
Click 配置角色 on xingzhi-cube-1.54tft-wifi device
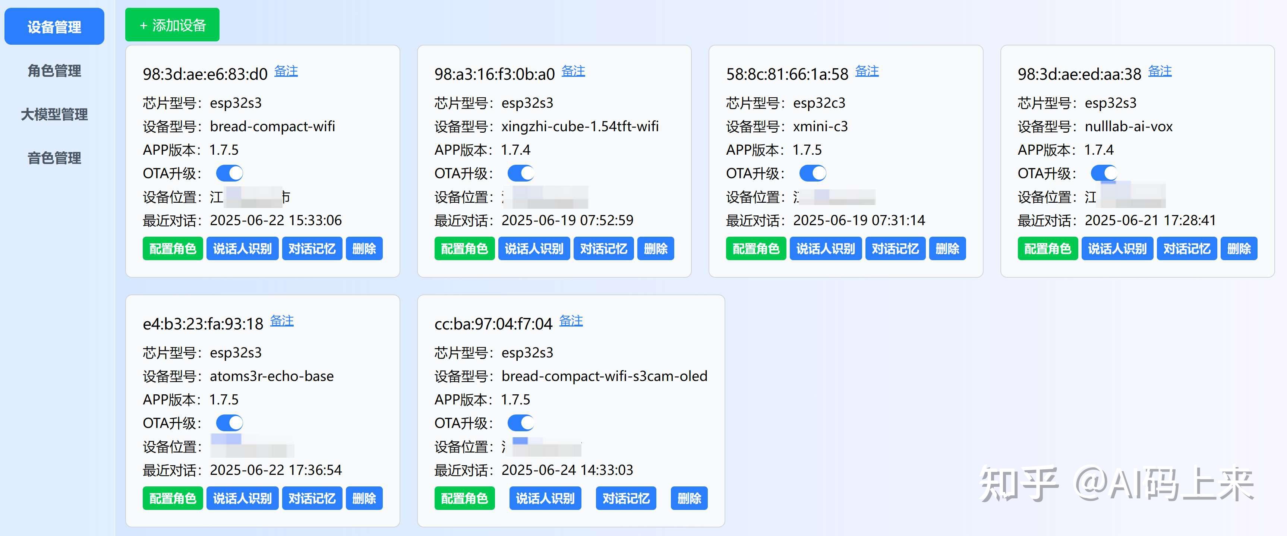pyautogui.click(x=464, y=248)
